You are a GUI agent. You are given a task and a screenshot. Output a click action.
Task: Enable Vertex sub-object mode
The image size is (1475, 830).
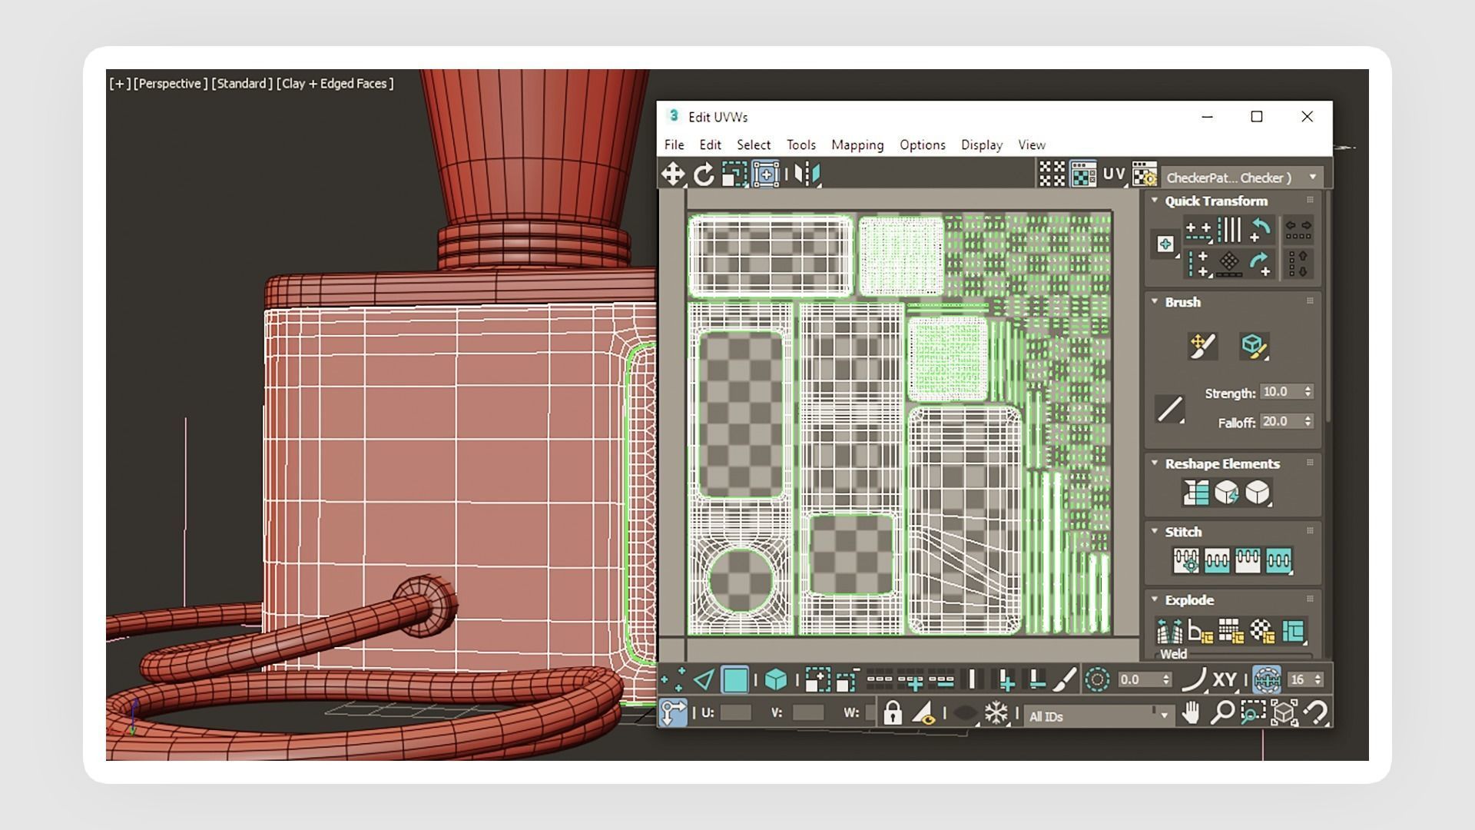673,680
